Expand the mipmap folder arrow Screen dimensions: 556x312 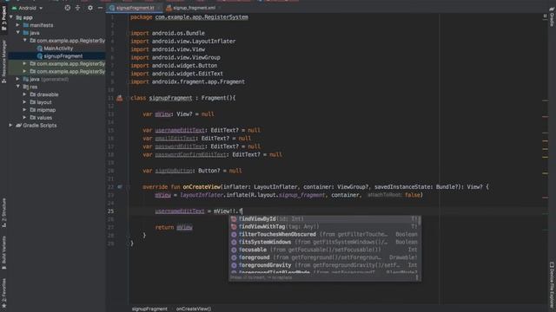[x=25, y=110]
